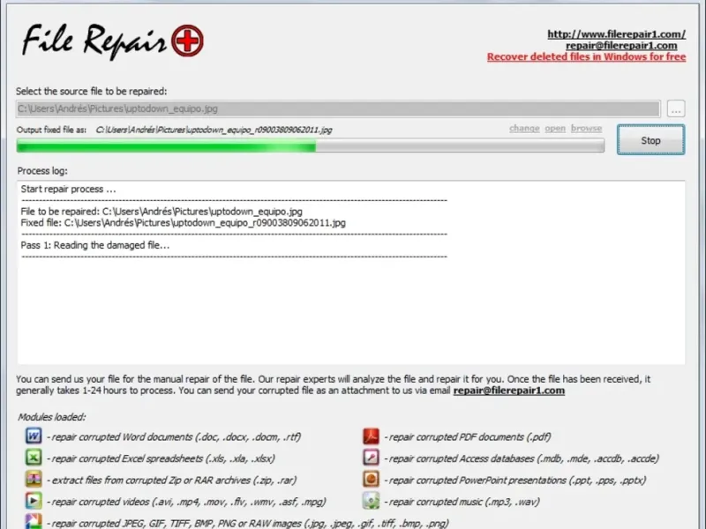Screen dimensions: 706x529
Task: Click the repair@filerepair1.com header email link
Action: tap(621, 46)
